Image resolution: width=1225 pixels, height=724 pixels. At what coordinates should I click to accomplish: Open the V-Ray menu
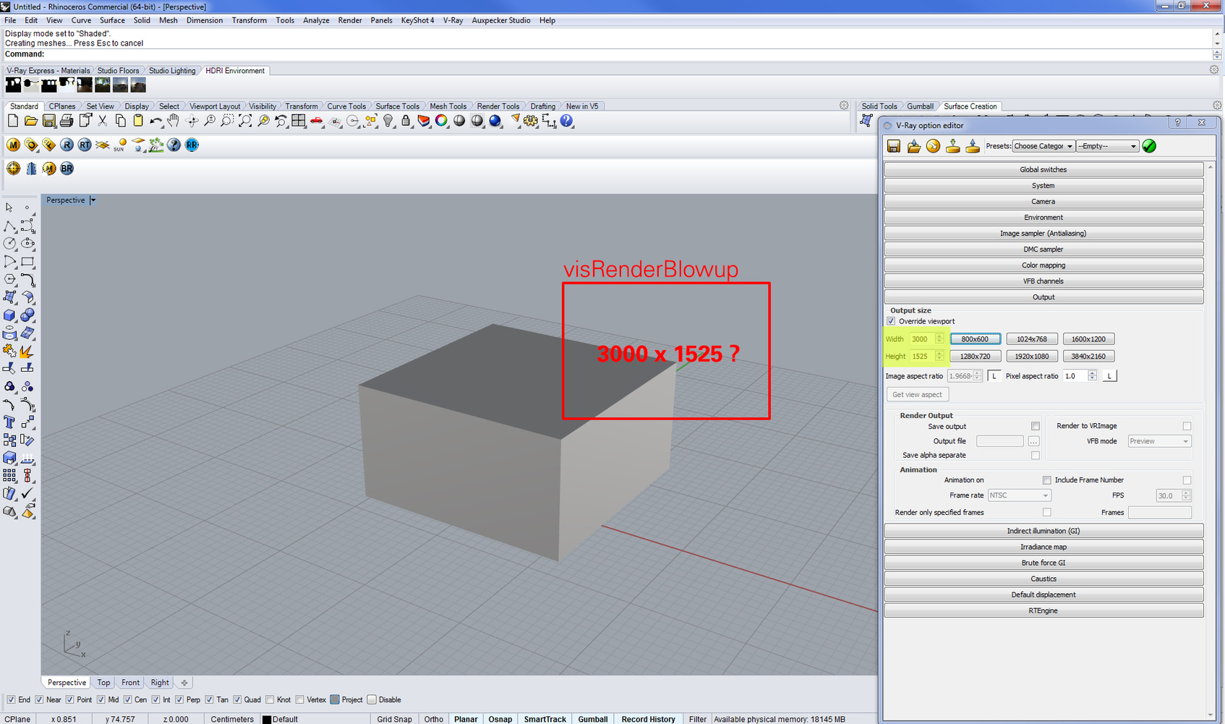point(453,20)
